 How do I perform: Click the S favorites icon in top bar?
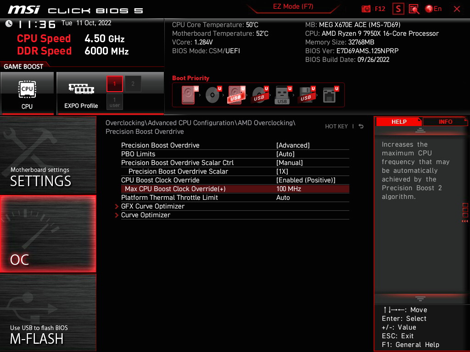[x=398, y=9]
